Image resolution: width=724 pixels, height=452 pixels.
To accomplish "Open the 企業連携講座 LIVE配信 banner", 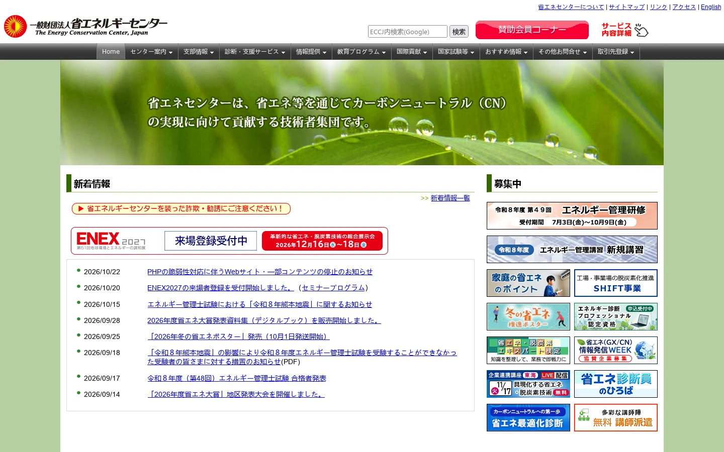I will coord(528,384).
